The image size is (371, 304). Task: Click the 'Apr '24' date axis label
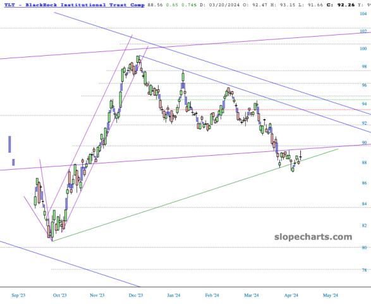(291, 295)
